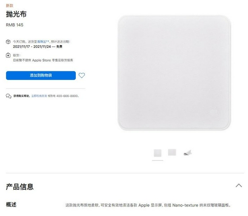Click the delivery date range text
Image resolution: width=248 pixels, height=216 pixels.
(x=32, y=47)
